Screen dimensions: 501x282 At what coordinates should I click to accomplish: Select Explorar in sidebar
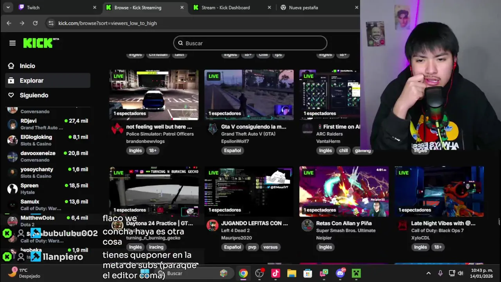[x=48, y=80]
